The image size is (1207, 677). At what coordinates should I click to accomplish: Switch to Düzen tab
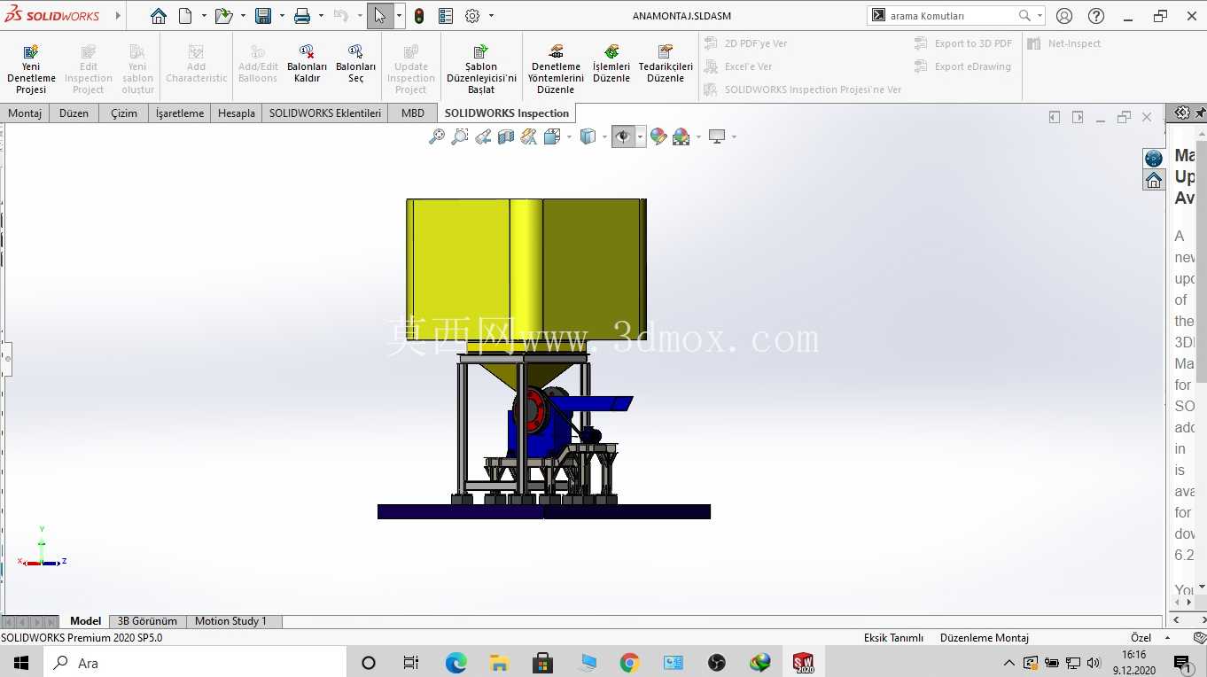(x=74, y=113)
